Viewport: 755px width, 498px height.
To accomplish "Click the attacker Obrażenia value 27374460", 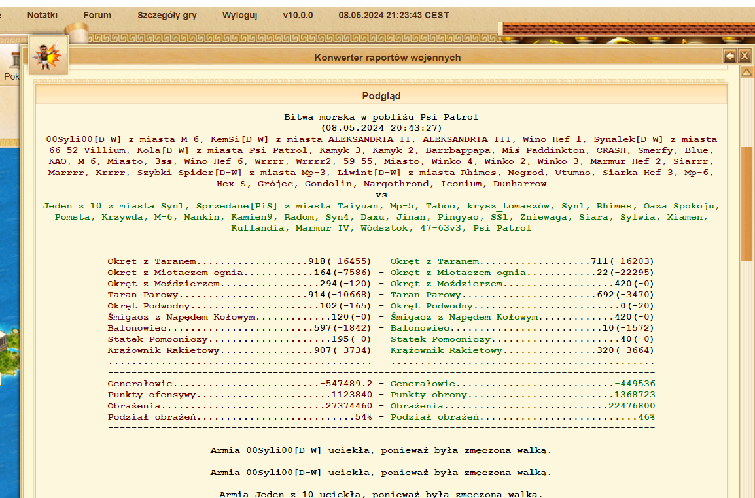I will pos(349,406).
